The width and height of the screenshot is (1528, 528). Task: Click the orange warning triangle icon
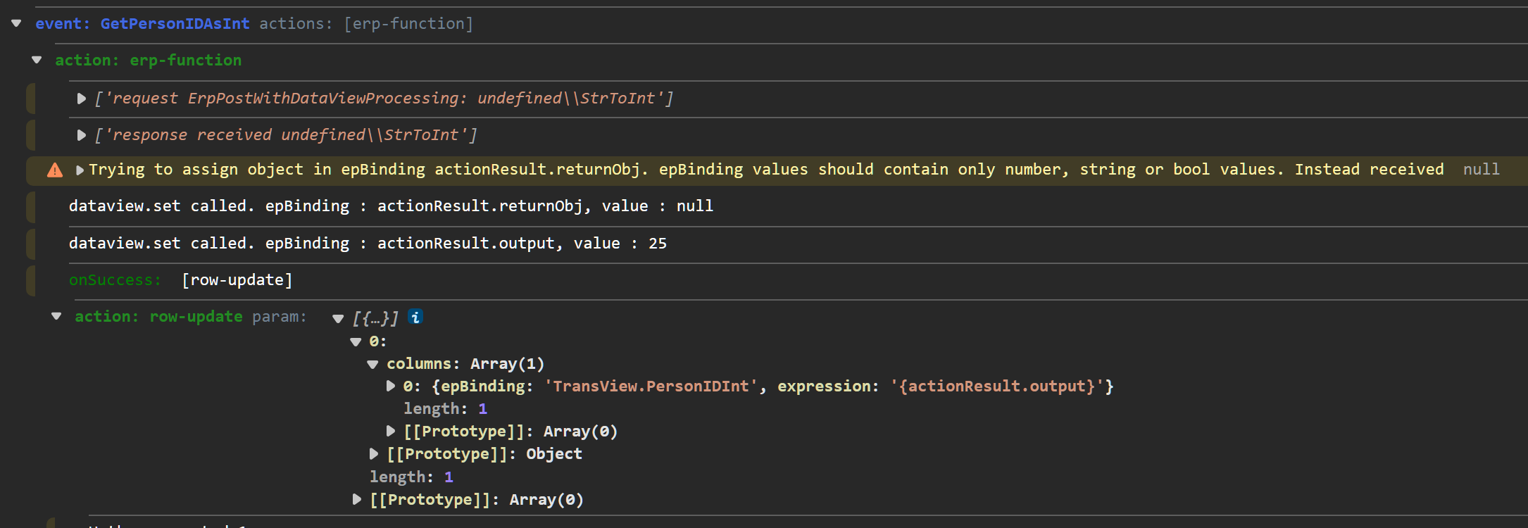pos(55,170)
